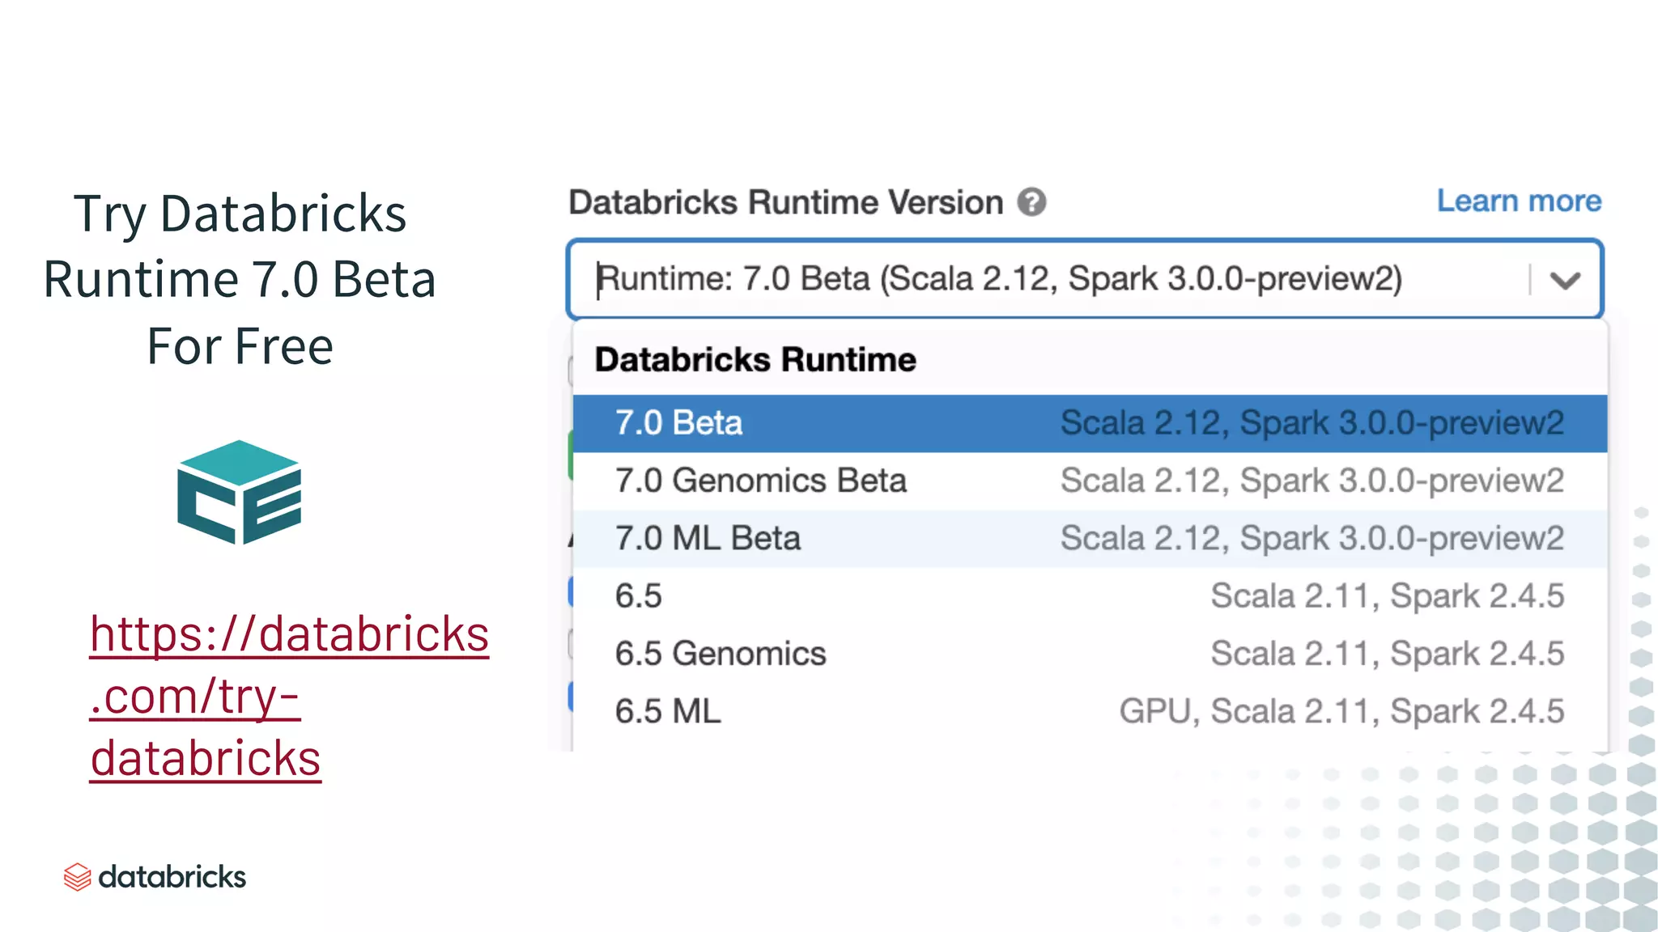Click the Try Databricks Runtime 7.0 Beta heading
This screenshot has height=932, width=1658.
[x=240, y=279]
